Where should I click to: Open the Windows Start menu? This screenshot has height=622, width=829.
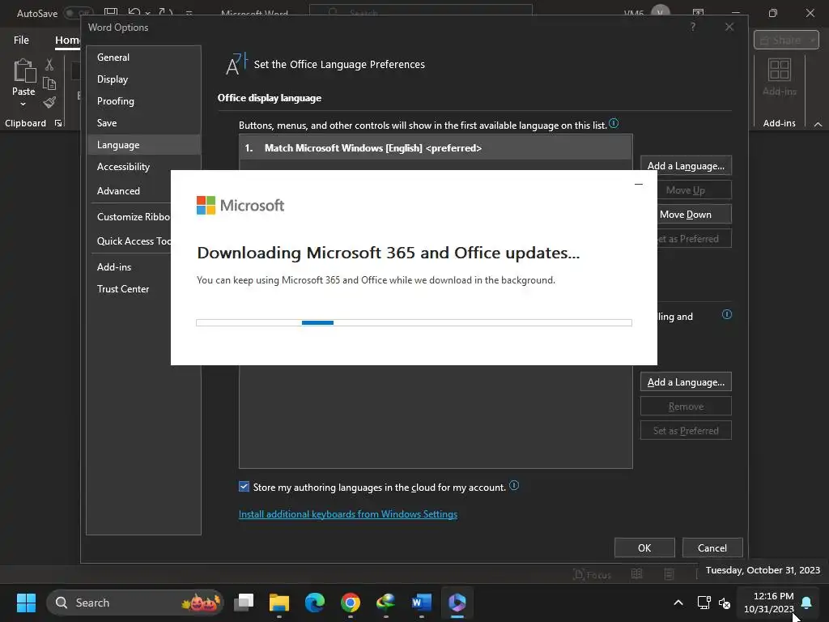point(26,603)
